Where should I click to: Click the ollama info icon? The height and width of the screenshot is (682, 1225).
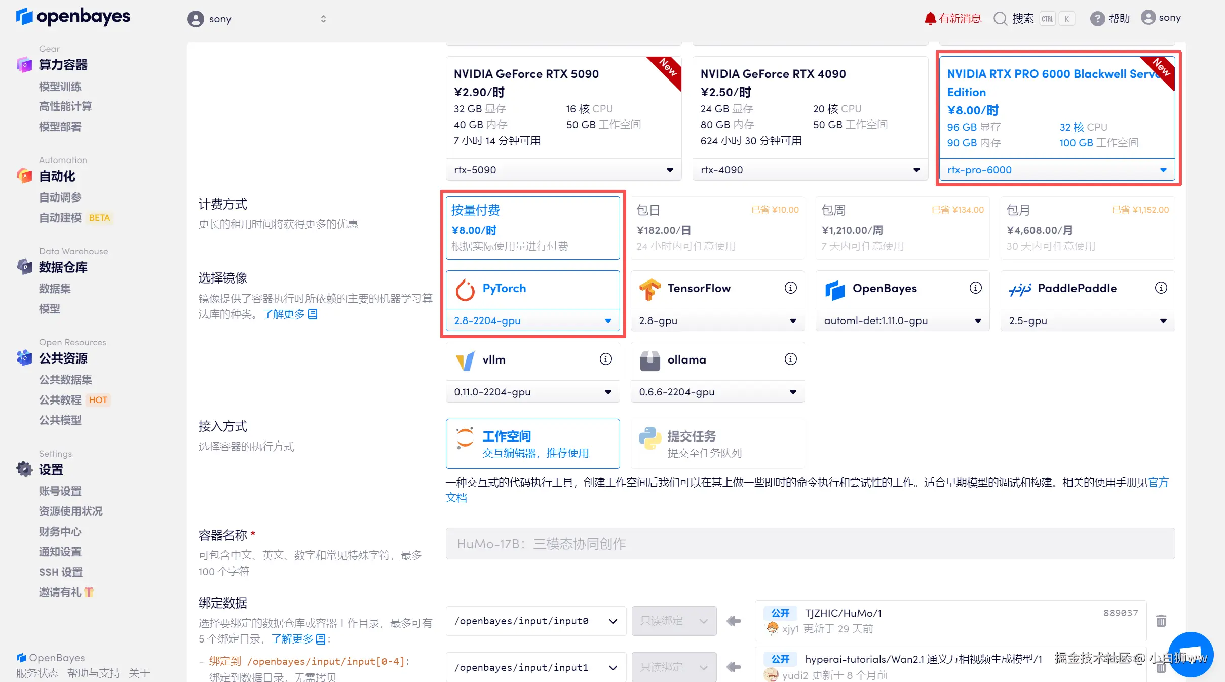[x=790, y=359]
